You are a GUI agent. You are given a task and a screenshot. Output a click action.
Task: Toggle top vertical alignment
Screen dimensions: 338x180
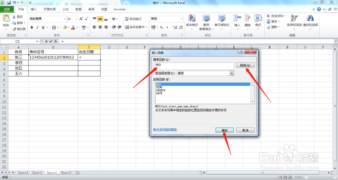[94, 19]
